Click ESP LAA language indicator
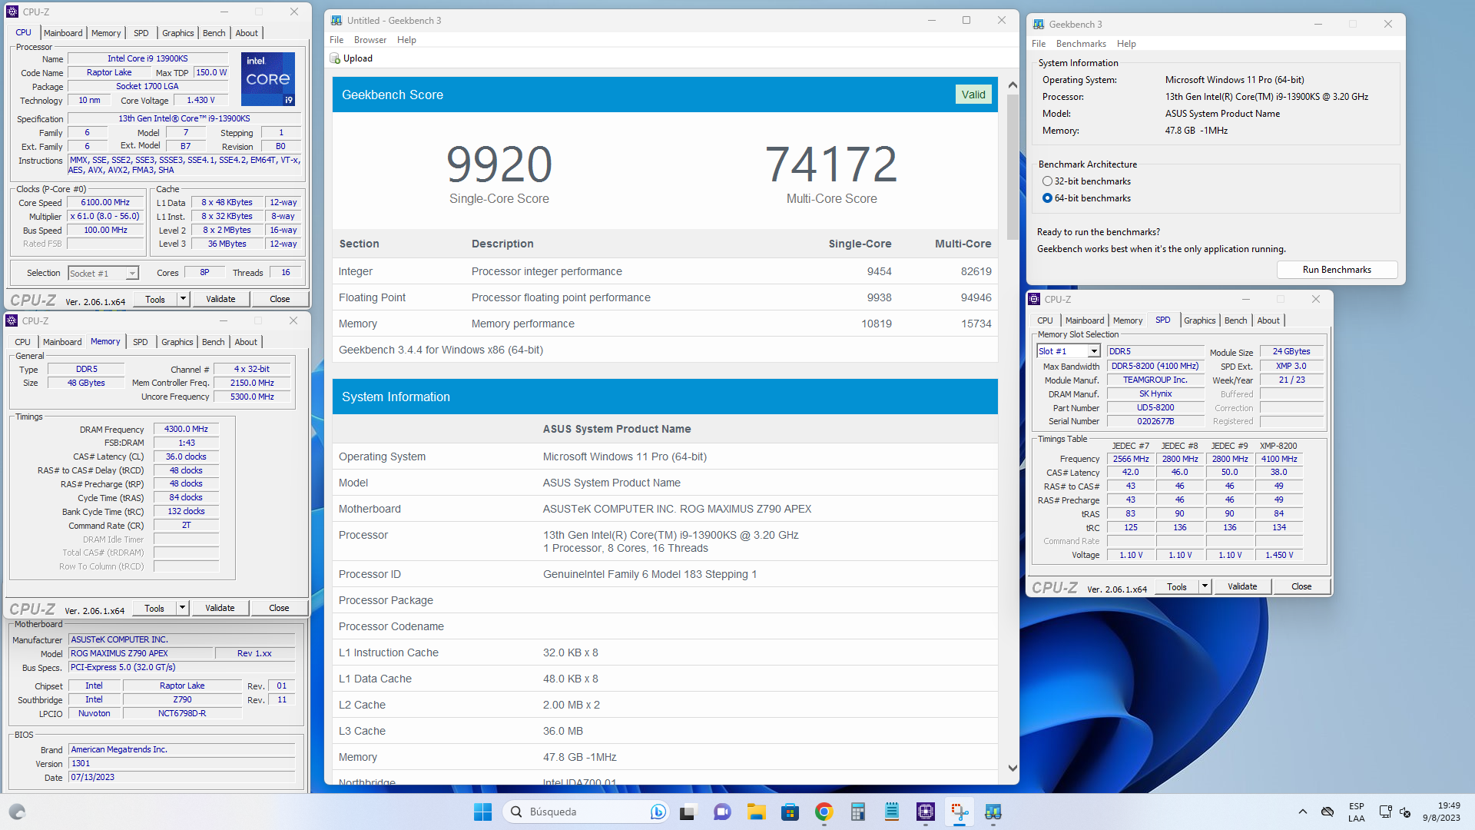Screen dimensions: 1475x830 coord(1357,812)
